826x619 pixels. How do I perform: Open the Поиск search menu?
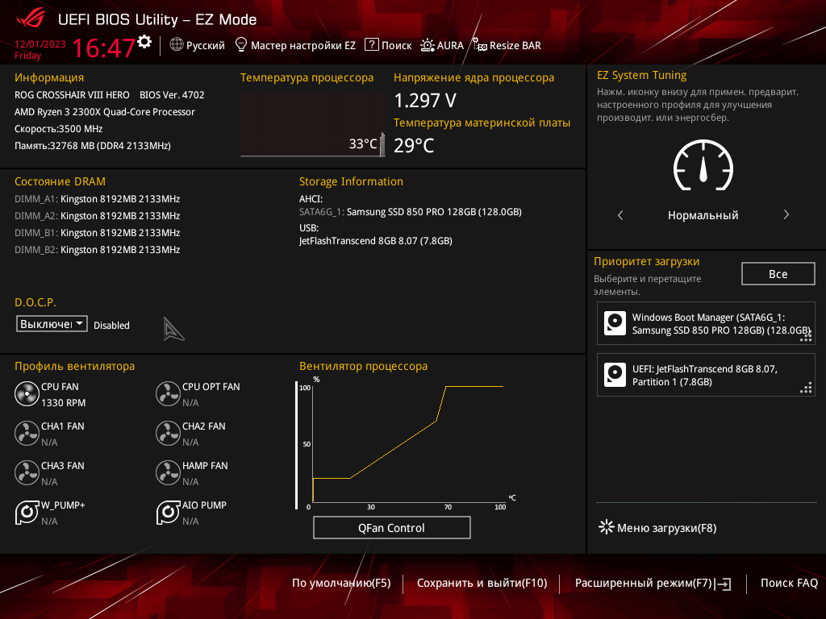(x=396, y=45)
